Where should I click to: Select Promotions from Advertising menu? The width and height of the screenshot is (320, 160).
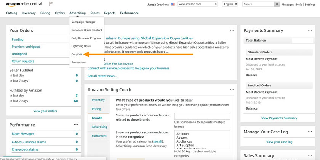78,62
